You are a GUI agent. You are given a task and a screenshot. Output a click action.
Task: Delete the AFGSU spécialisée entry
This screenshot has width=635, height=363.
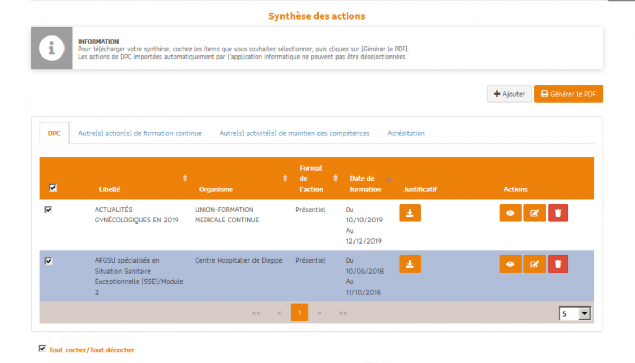558,264
